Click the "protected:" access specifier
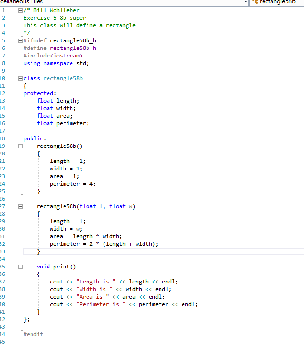This screenshot has width=304, height=364. (x=40, y=93)
